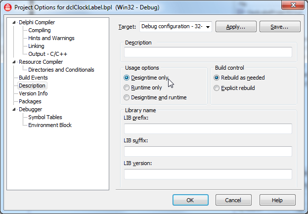308x214 pixels.
Task: Select the Designtime only radio button
Action: [x=127, y=78]
